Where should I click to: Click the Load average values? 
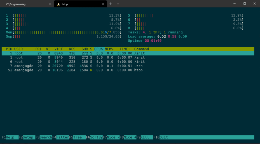172,36
